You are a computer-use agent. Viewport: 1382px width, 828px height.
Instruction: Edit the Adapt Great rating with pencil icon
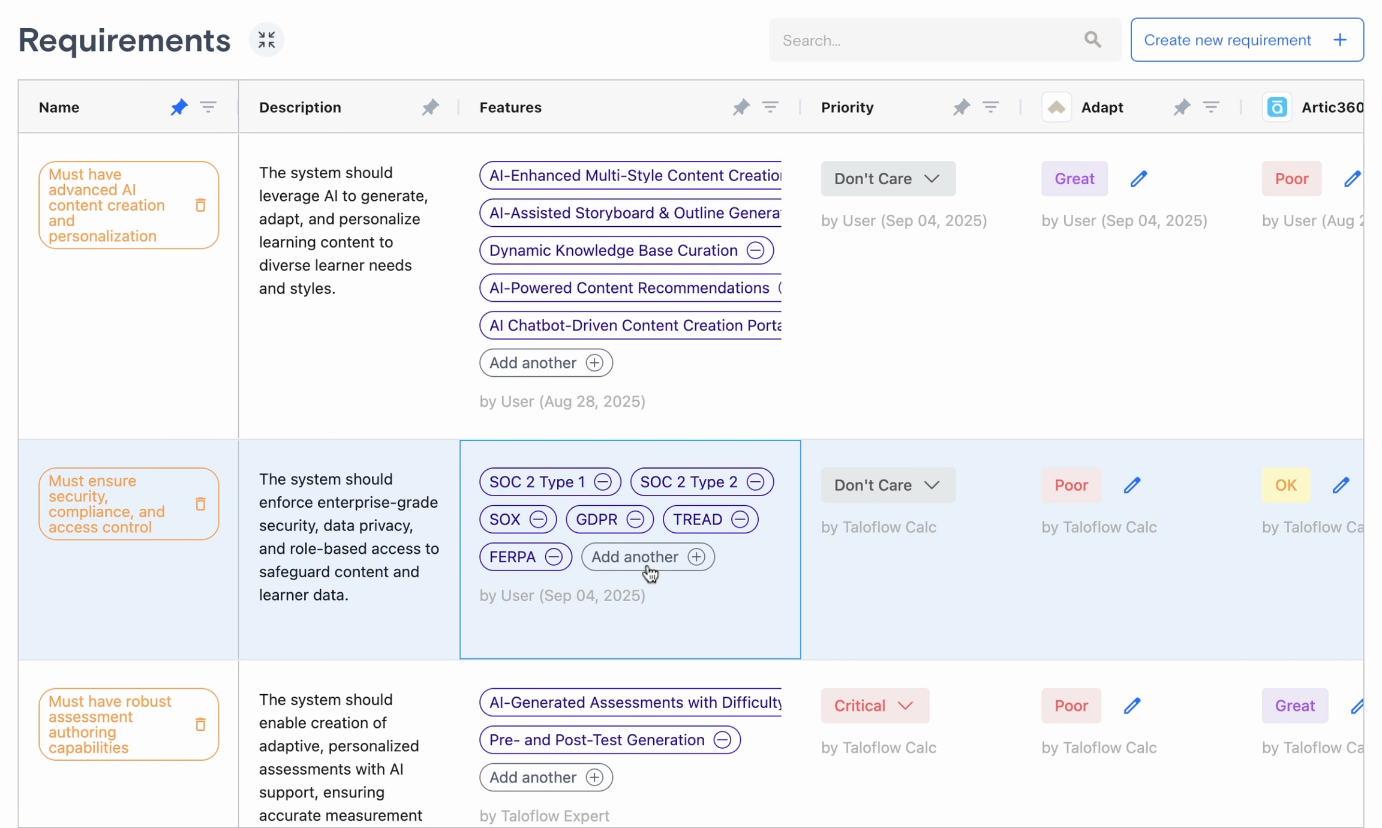(1138, 179)
